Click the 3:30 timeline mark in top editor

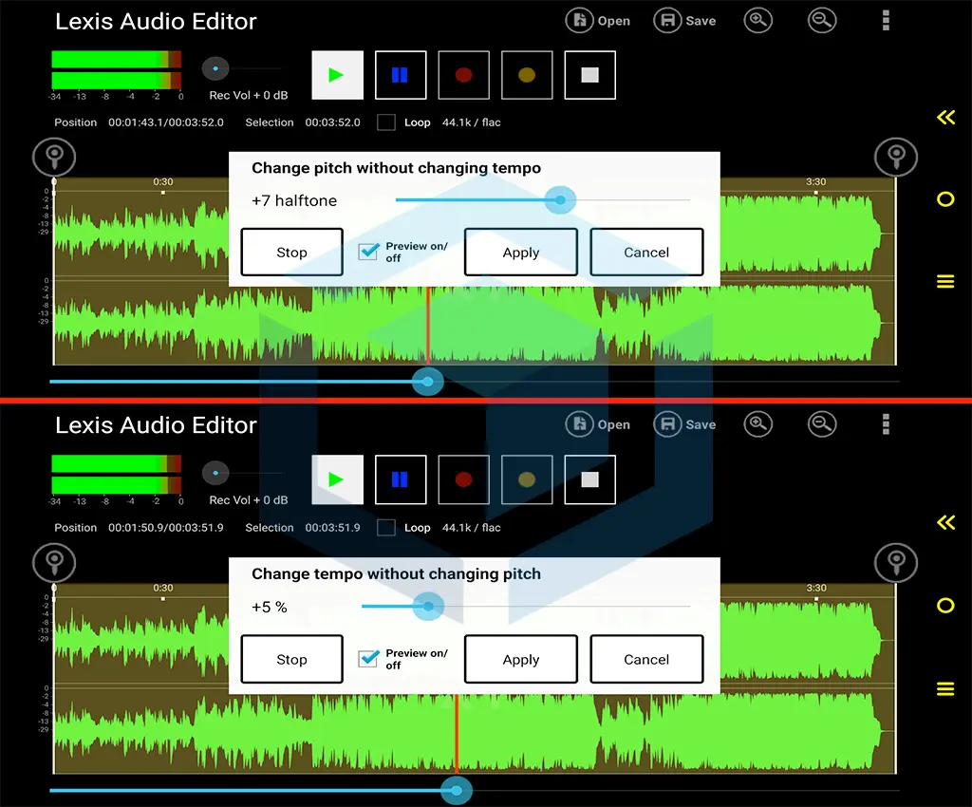tap(815, 181)
